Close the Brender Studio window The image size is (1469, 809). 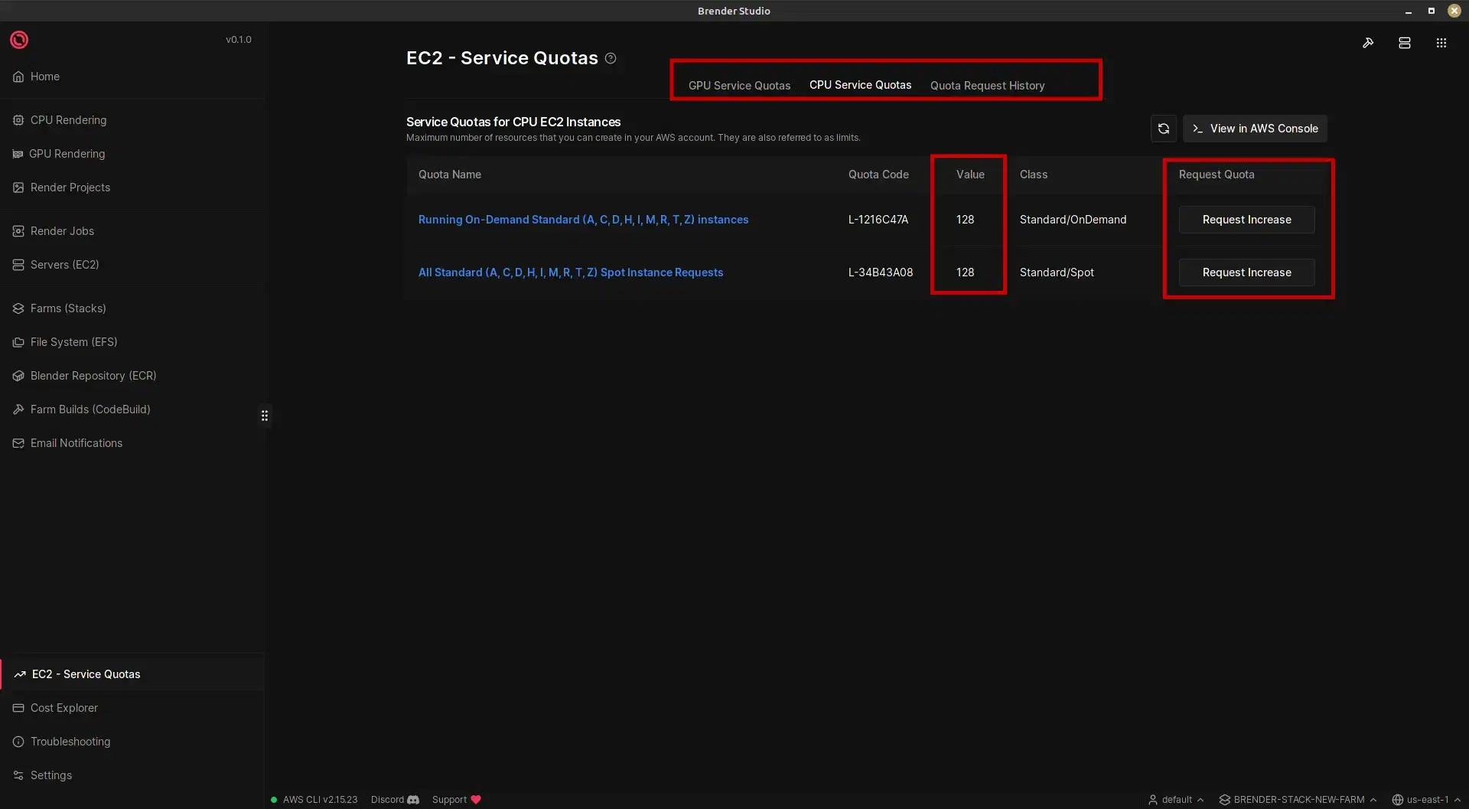[1454, 11]
